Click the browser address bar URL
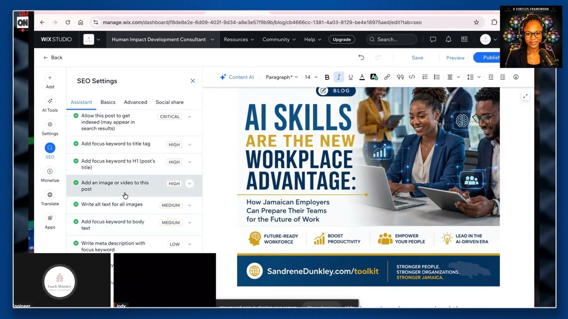This screenshot has height=319, width=568. 262,22
